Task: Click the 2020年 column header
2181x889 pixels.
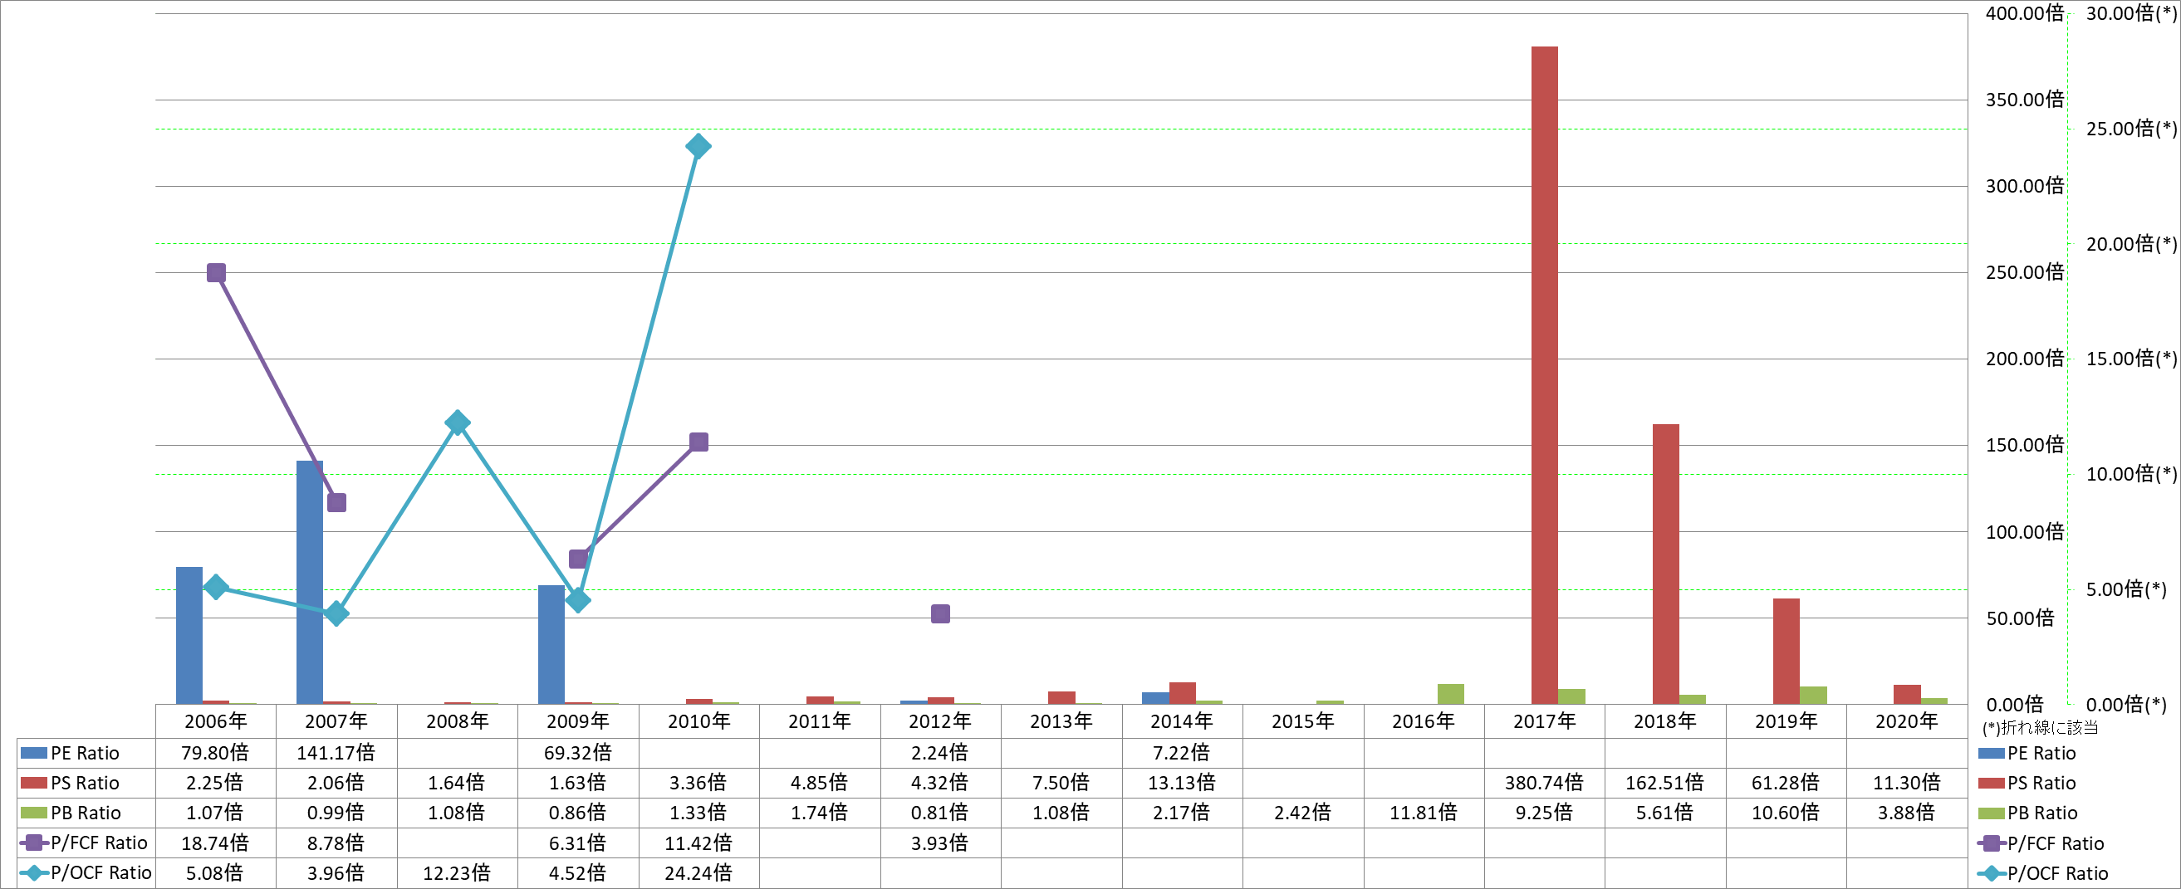Action: click(x=1907, y=721)
